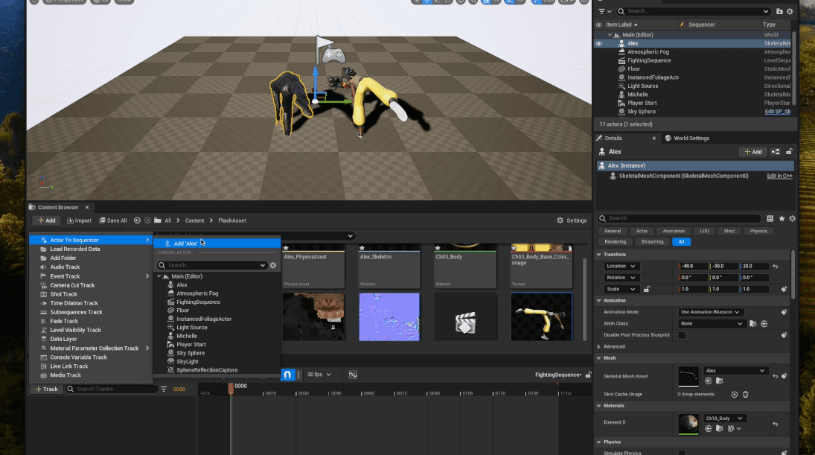Open the Outliner filter funnel icon
The image size is (815, 455).
[601, 11]
